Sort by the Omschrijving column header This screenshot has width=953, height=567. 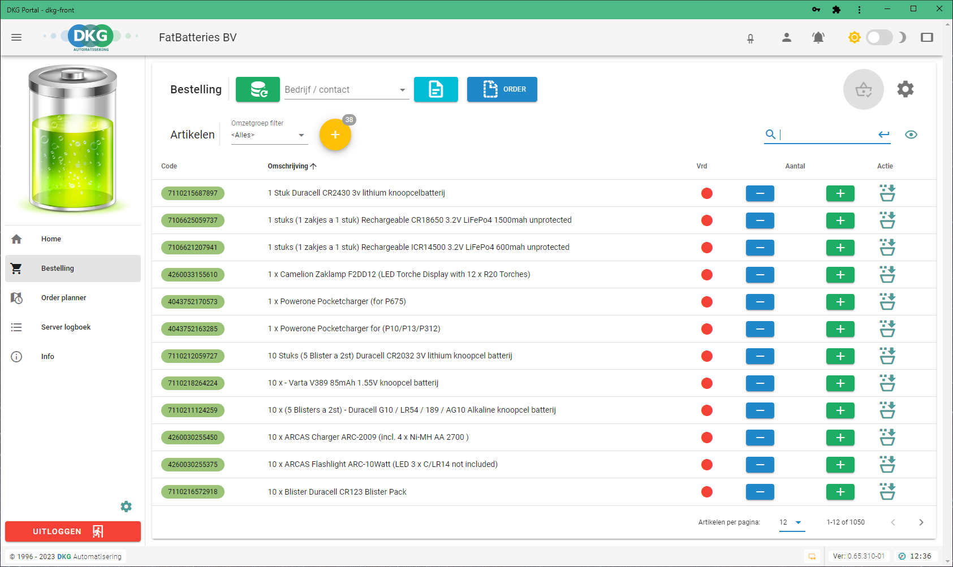click(292, 166)
